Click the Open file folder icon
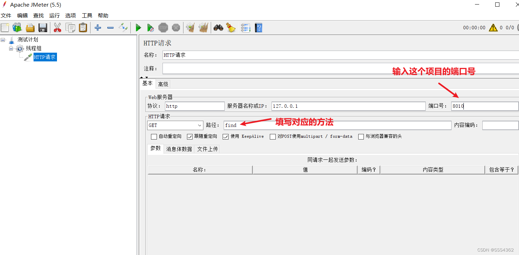 click(x=30, y=28)
